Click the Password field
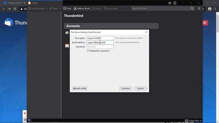This screenshot has width=219, height=123. pyautogui.click(x=100, y=47)
